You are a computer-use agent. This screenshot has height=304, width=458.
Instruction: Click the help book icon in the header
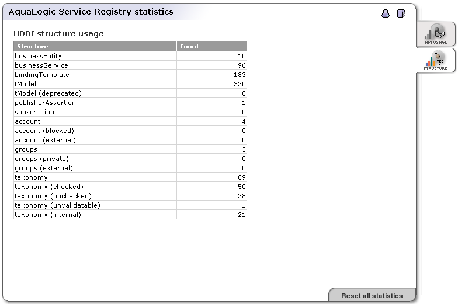401,13
